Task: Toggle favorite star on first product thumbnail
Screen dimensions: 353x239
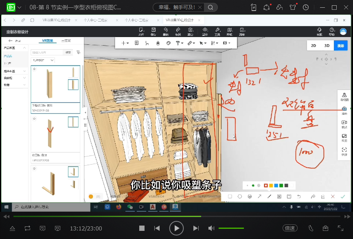Action: pos(35,69)
